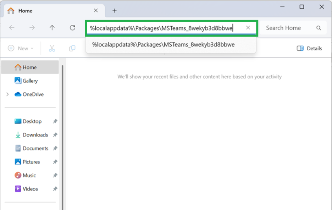The width and height of the screenshot is (332, 210).
Task: Unpin Downloads using its pin icon
Action: (x=55, y=135)
